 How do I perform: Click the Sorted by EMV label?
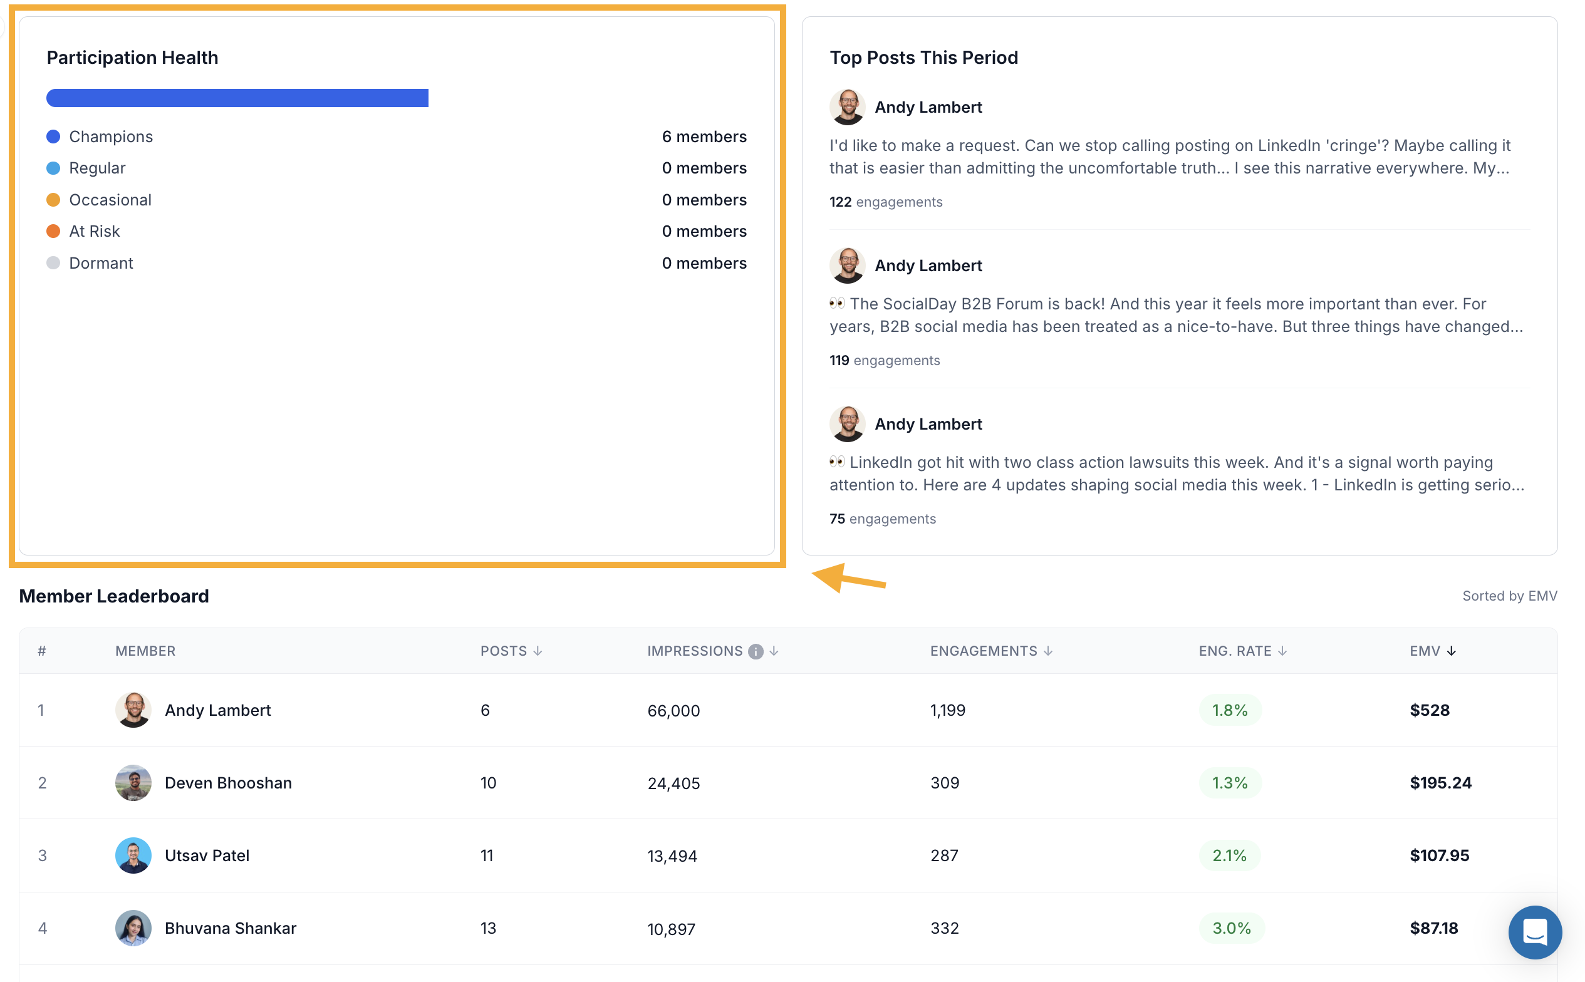pyautogui.click(x=1509, y=596)
